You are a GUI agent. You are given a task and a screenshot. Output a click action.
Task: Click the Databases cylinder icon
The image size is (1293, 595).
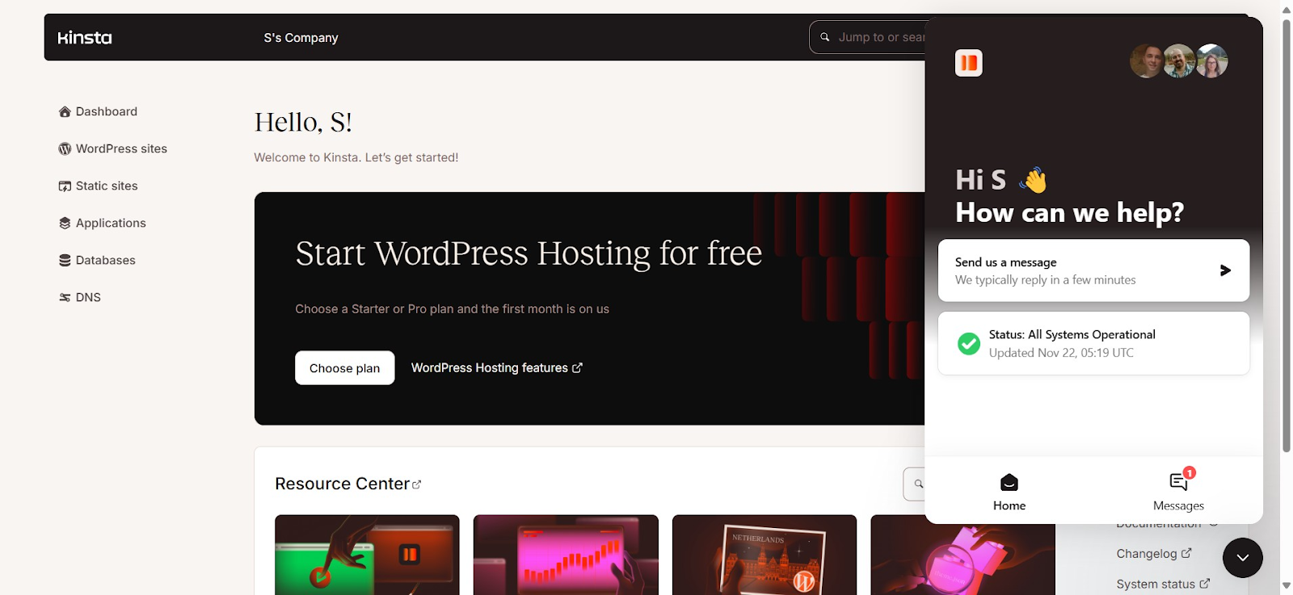click(65, 260)
